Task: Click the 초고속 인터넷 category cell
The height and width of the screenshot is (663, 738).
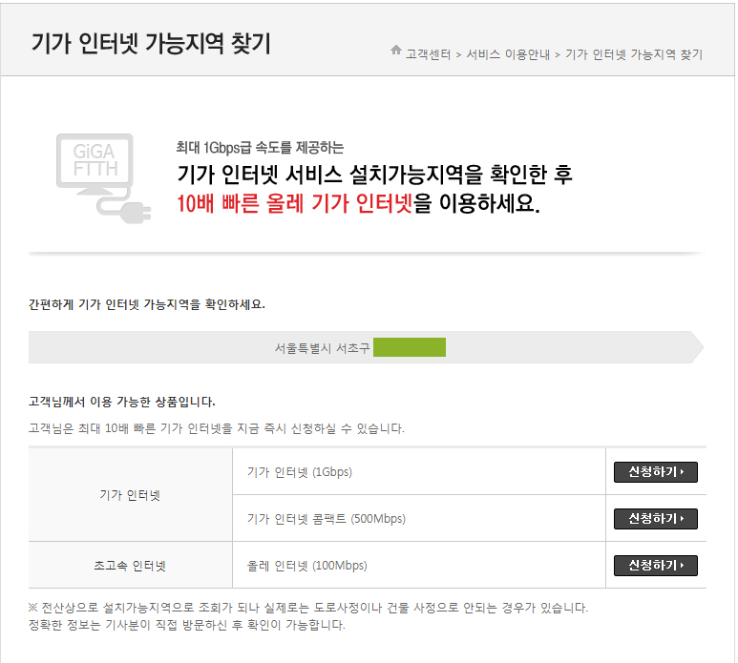Action: coord(131,565)
